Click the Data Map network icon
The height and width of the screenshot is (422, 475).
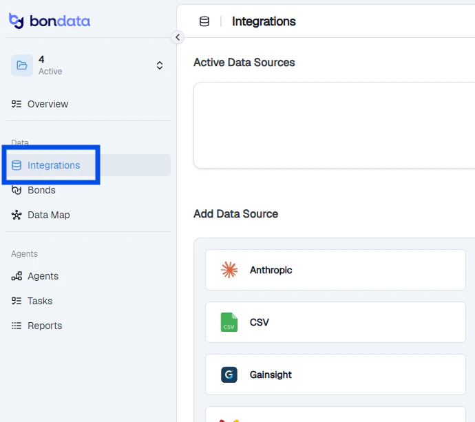(x=17, y=215)
